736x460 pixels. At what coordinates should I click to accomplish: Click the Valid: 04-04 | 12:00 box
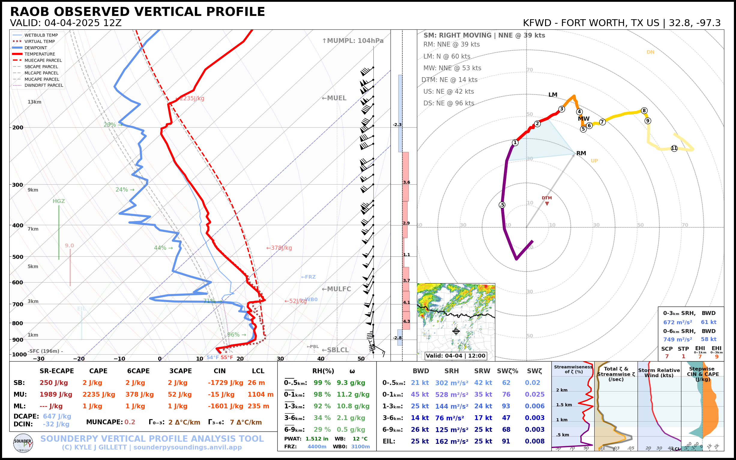tap(455, 356)
